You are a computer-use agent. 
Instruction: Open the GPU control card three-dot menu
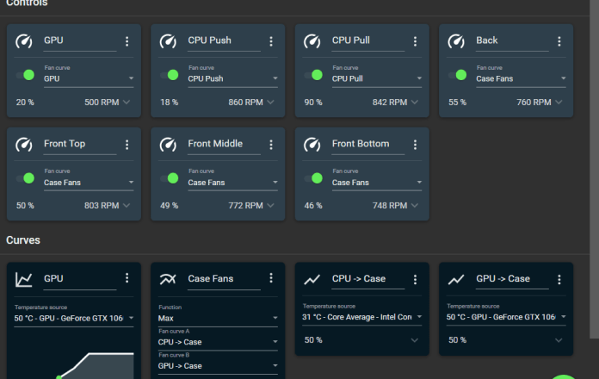[127, 41]
